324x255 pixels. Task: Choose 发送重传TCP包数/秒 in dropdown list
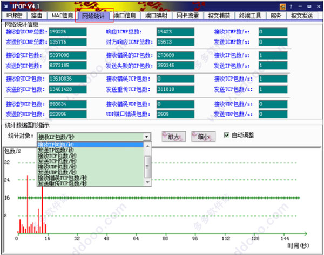tap(90, 183)
